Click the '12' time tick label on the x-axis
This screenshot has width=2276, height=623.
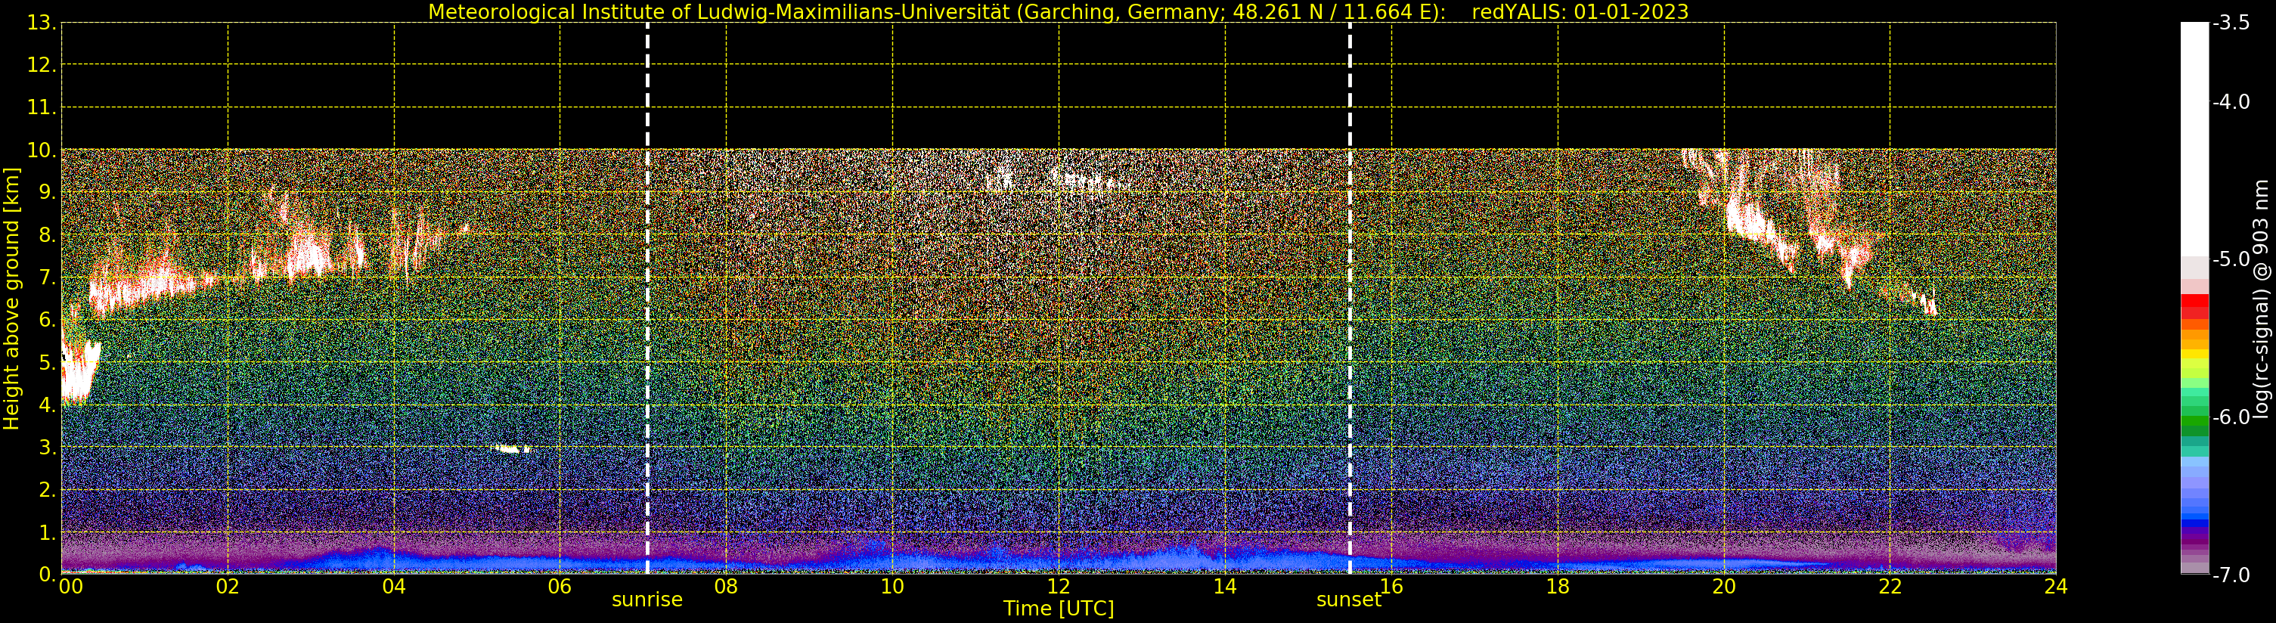pyautogui.click(x=1059, y=587)
